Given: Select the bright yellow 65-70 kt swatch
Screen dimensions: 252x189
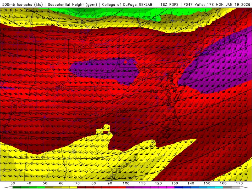Looking at the screenshot, I should click(x=73, y=187).
